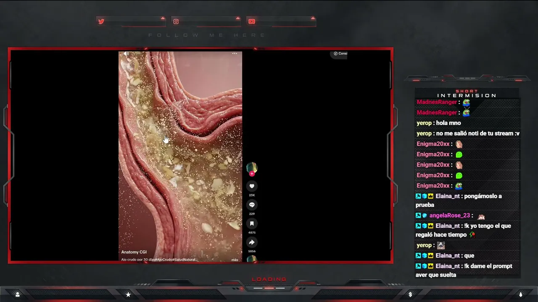The height and width of the screenshot is (302, 538).
Task: Select Elaina_nt's message "que"
Action: click(x=469, y=255)
